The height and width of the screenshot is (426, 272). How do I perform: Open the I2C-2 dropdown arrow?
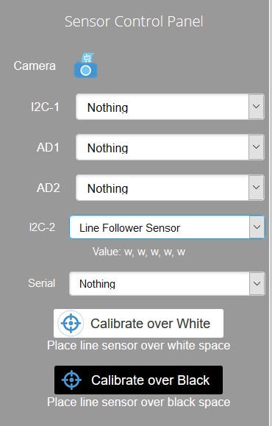tap(257, 227)
